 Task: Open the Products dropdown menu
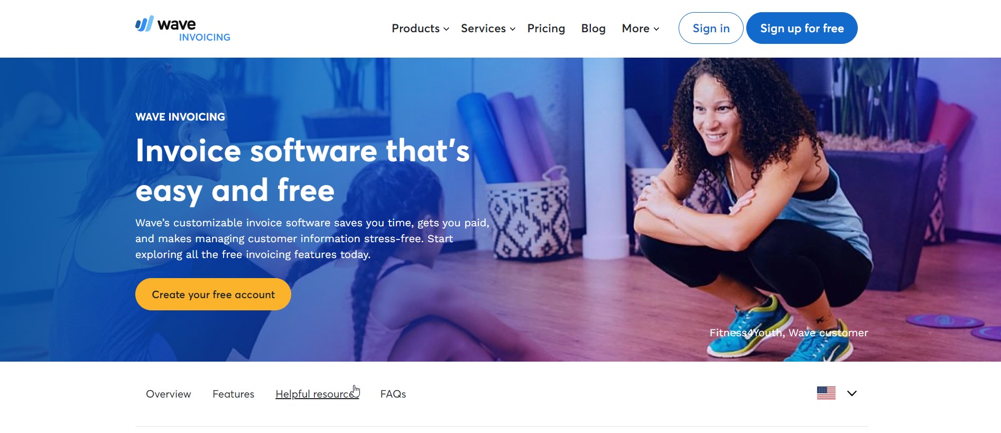420,29
